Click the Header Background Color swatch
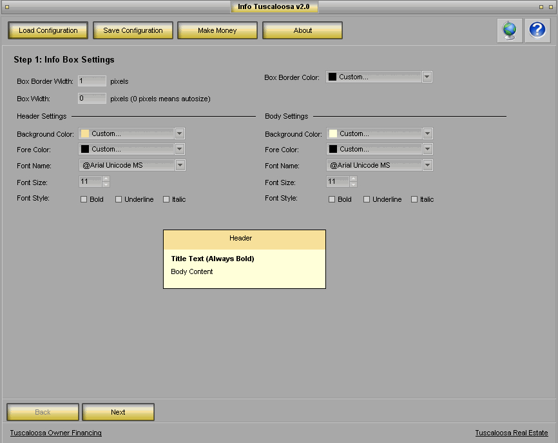This screenshot has height=443, width=558. (x=84, y=133)
